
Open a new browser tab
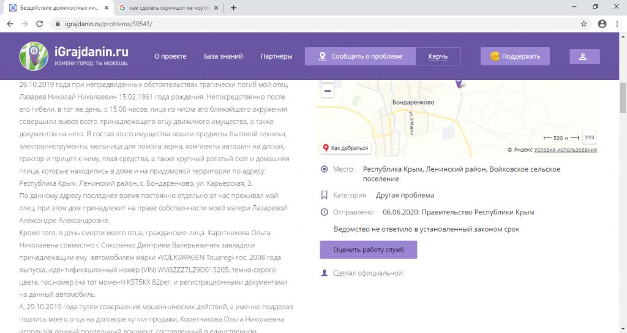tap(233, 8)
